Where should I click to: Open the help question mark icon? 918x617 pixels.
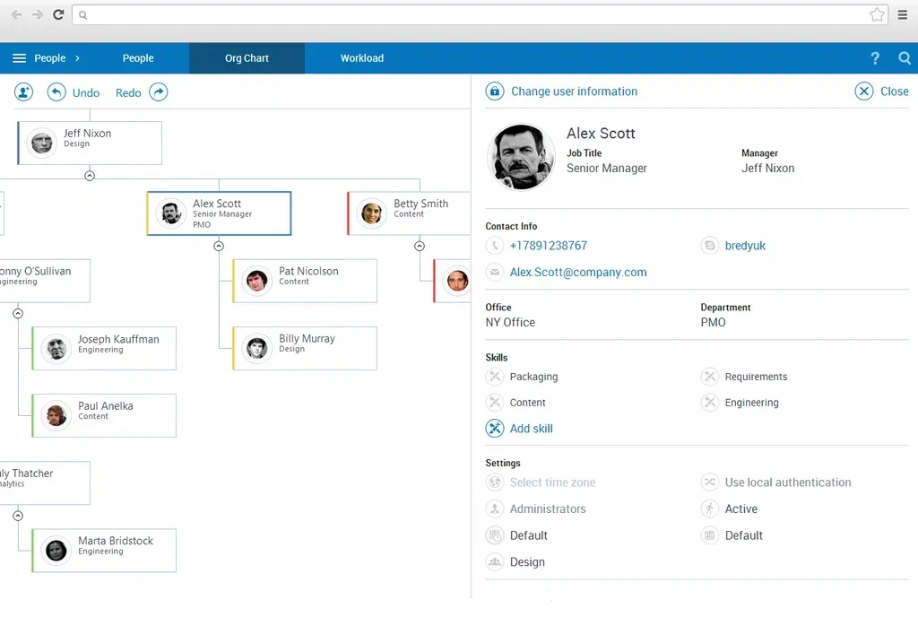(x=875, y=58)
